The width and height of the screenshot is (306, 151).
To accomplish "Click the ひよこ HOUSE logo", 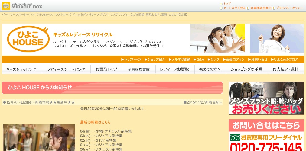I will click(x=28, y=39).
